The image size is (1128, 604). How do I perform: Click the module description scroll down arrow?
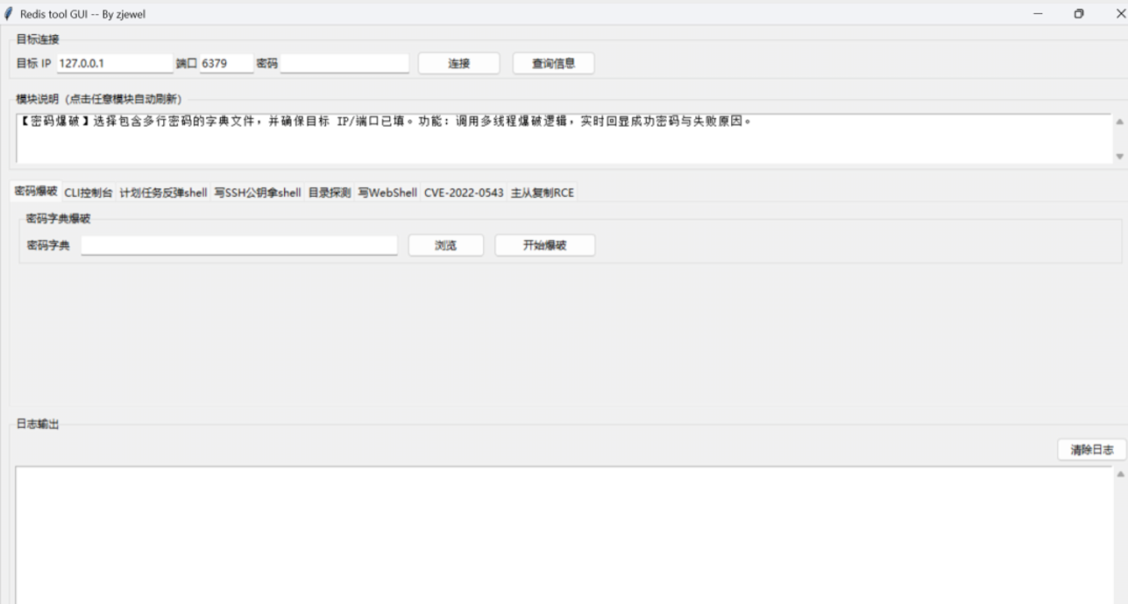click(1119, 156)
